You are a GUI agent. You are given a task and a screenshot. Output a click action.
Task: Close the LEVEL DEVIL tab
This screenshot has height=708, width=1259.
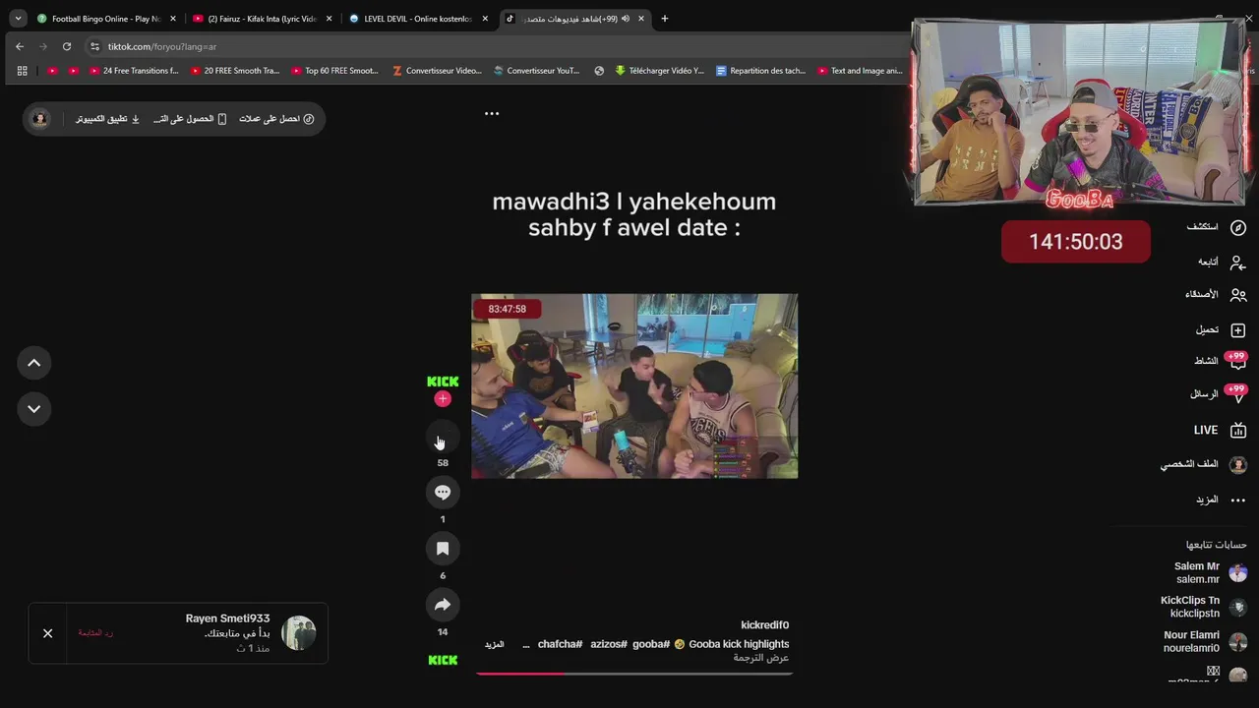tap(485, 19)
